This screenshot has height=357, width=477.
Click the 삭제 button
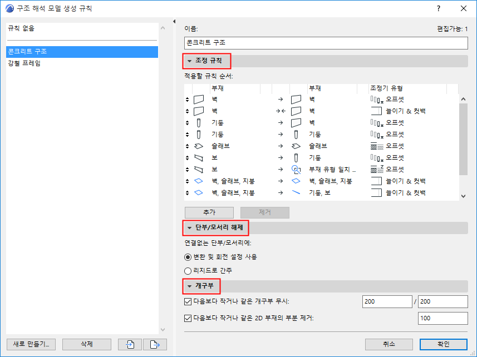[87, 344]
